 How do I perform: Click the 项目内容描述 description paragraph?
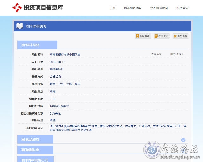point(118,128)
